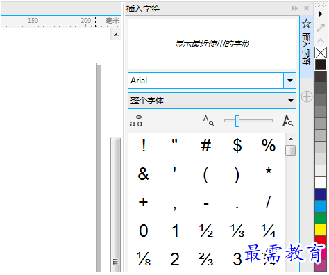329x275 pixels.
Task: Select the digit 1 glyph
Action: (x=175, y=231)
